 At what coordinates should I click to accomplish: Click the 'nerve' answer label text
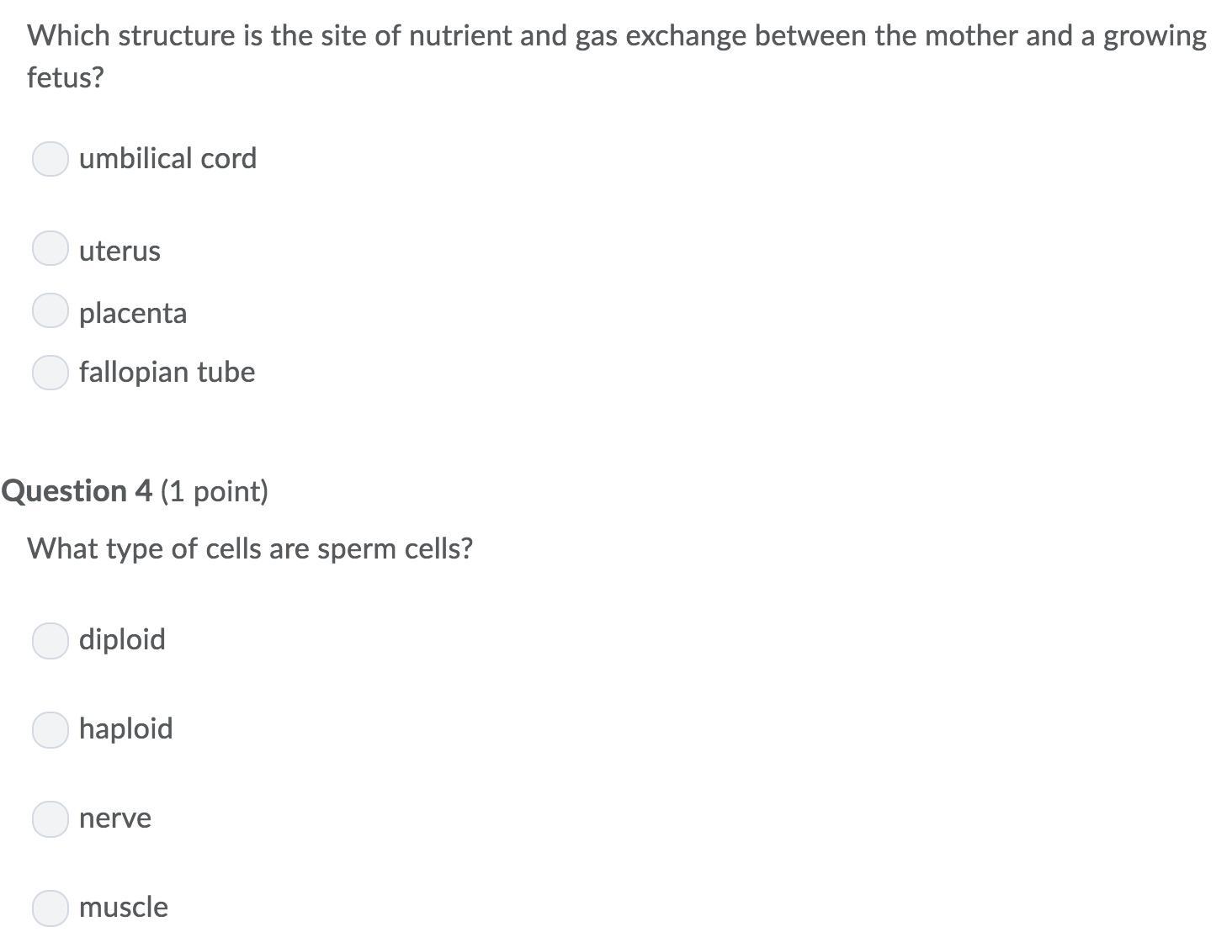115,818
